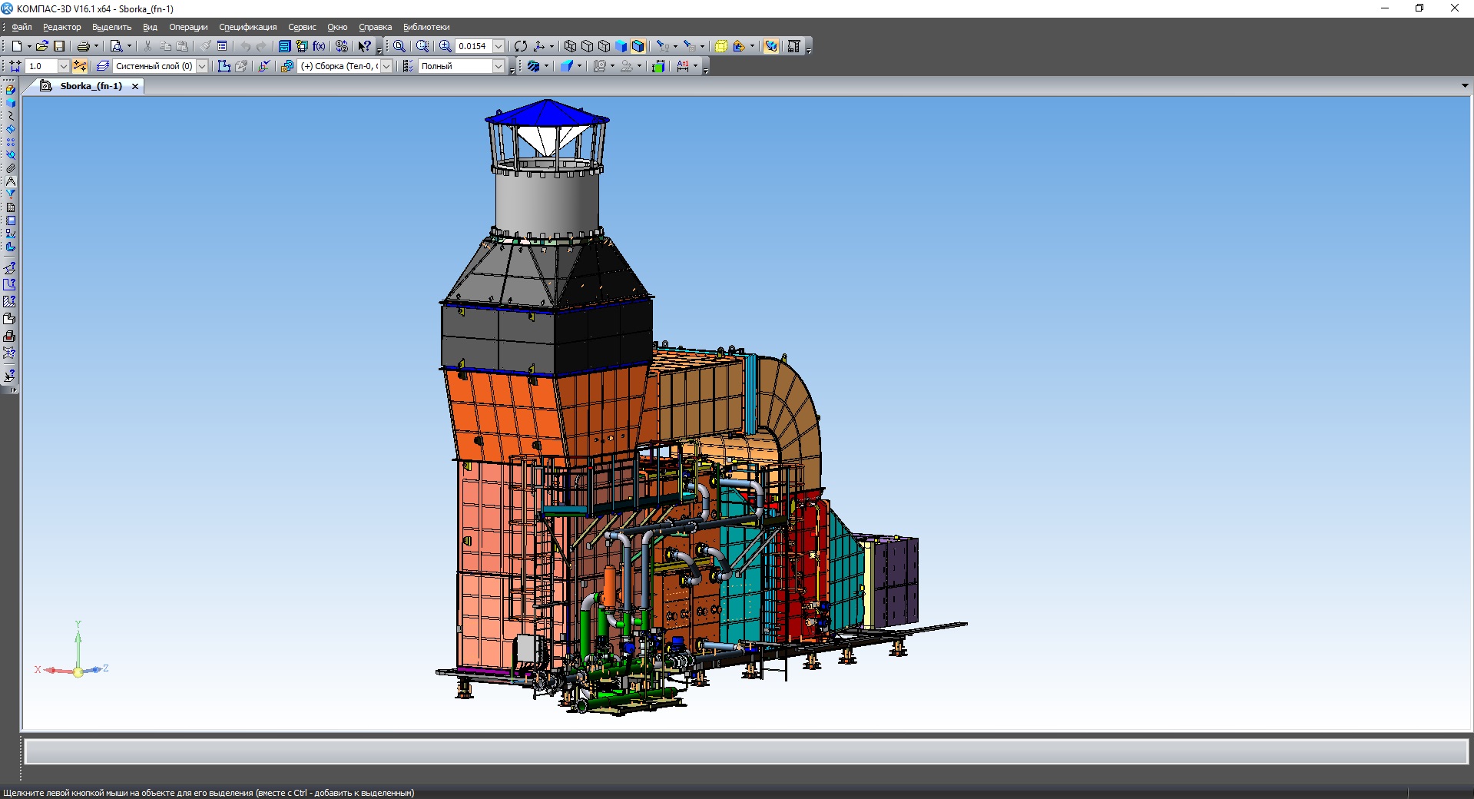Image resolution: width=1474 pixels, height=799 pixels.
Task: Expand the zoom scale 0.0154 dropdown
Action: (499, 46)
